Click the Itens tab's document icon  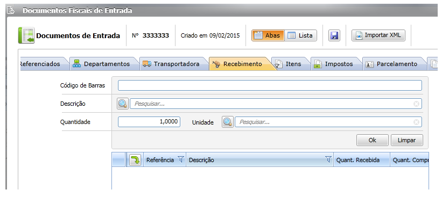tap(278, 64)
